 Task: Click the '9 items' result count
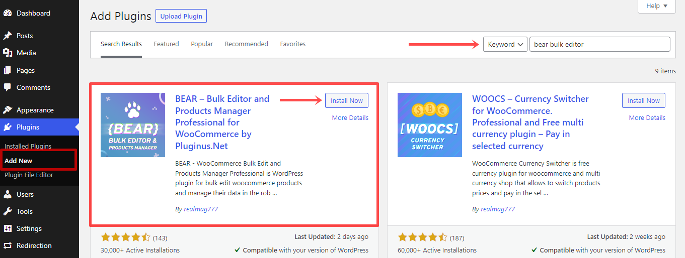coord(665,71)
